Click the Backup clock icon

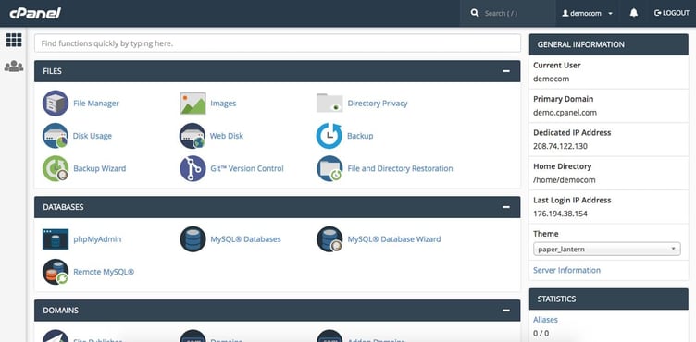click(329, 136)
